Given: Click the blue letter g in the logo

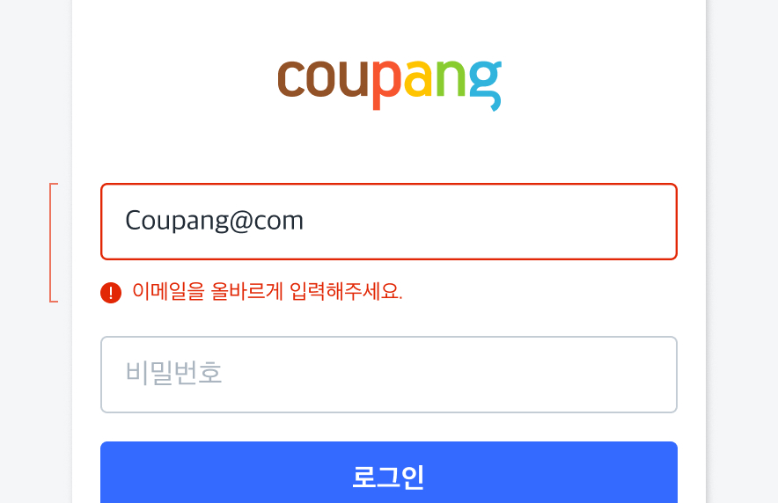Looking at the screenshot, I should pyautogui.click(x=485, y=85).
